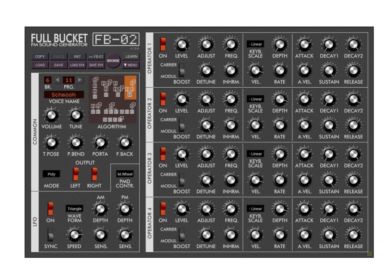The width and height of the screenshot is (392, 268).
Task: Toggle the LFO SYNC switch
Action: (x=51, y=234)
